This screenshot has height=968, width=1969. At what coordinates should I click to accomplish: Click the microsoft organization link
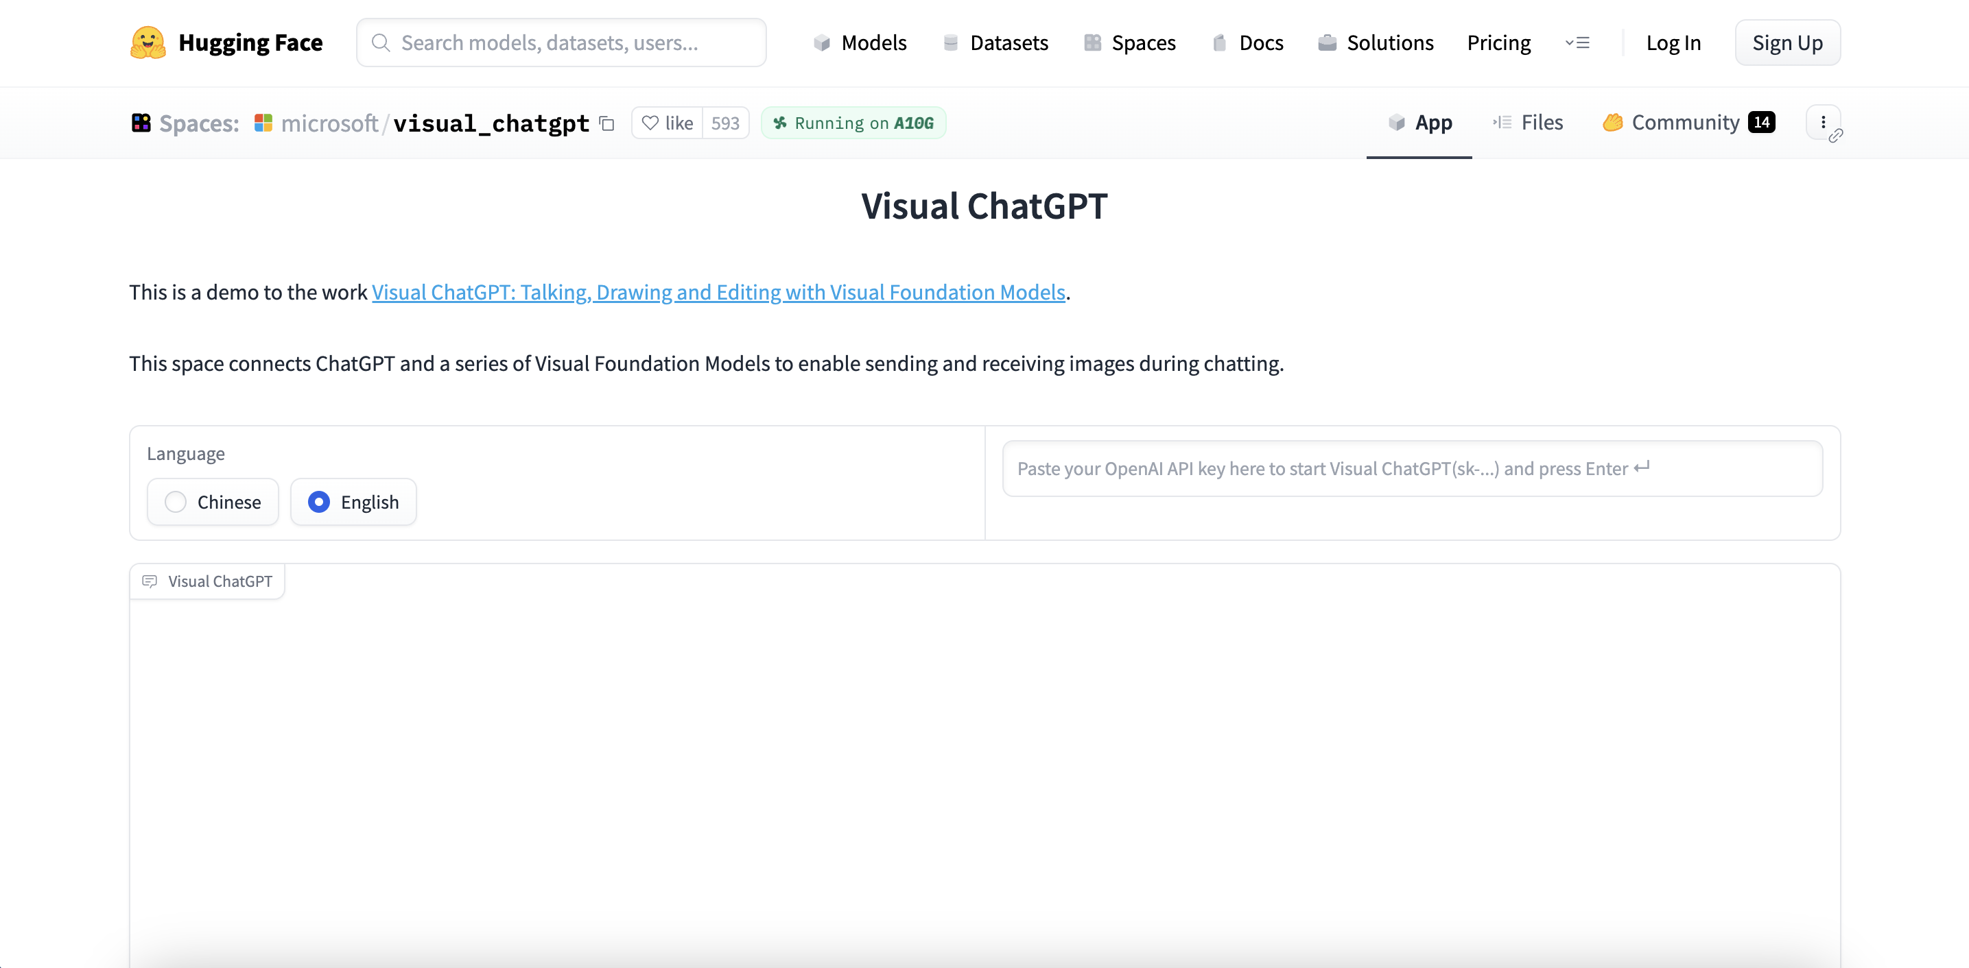point(329,123)
